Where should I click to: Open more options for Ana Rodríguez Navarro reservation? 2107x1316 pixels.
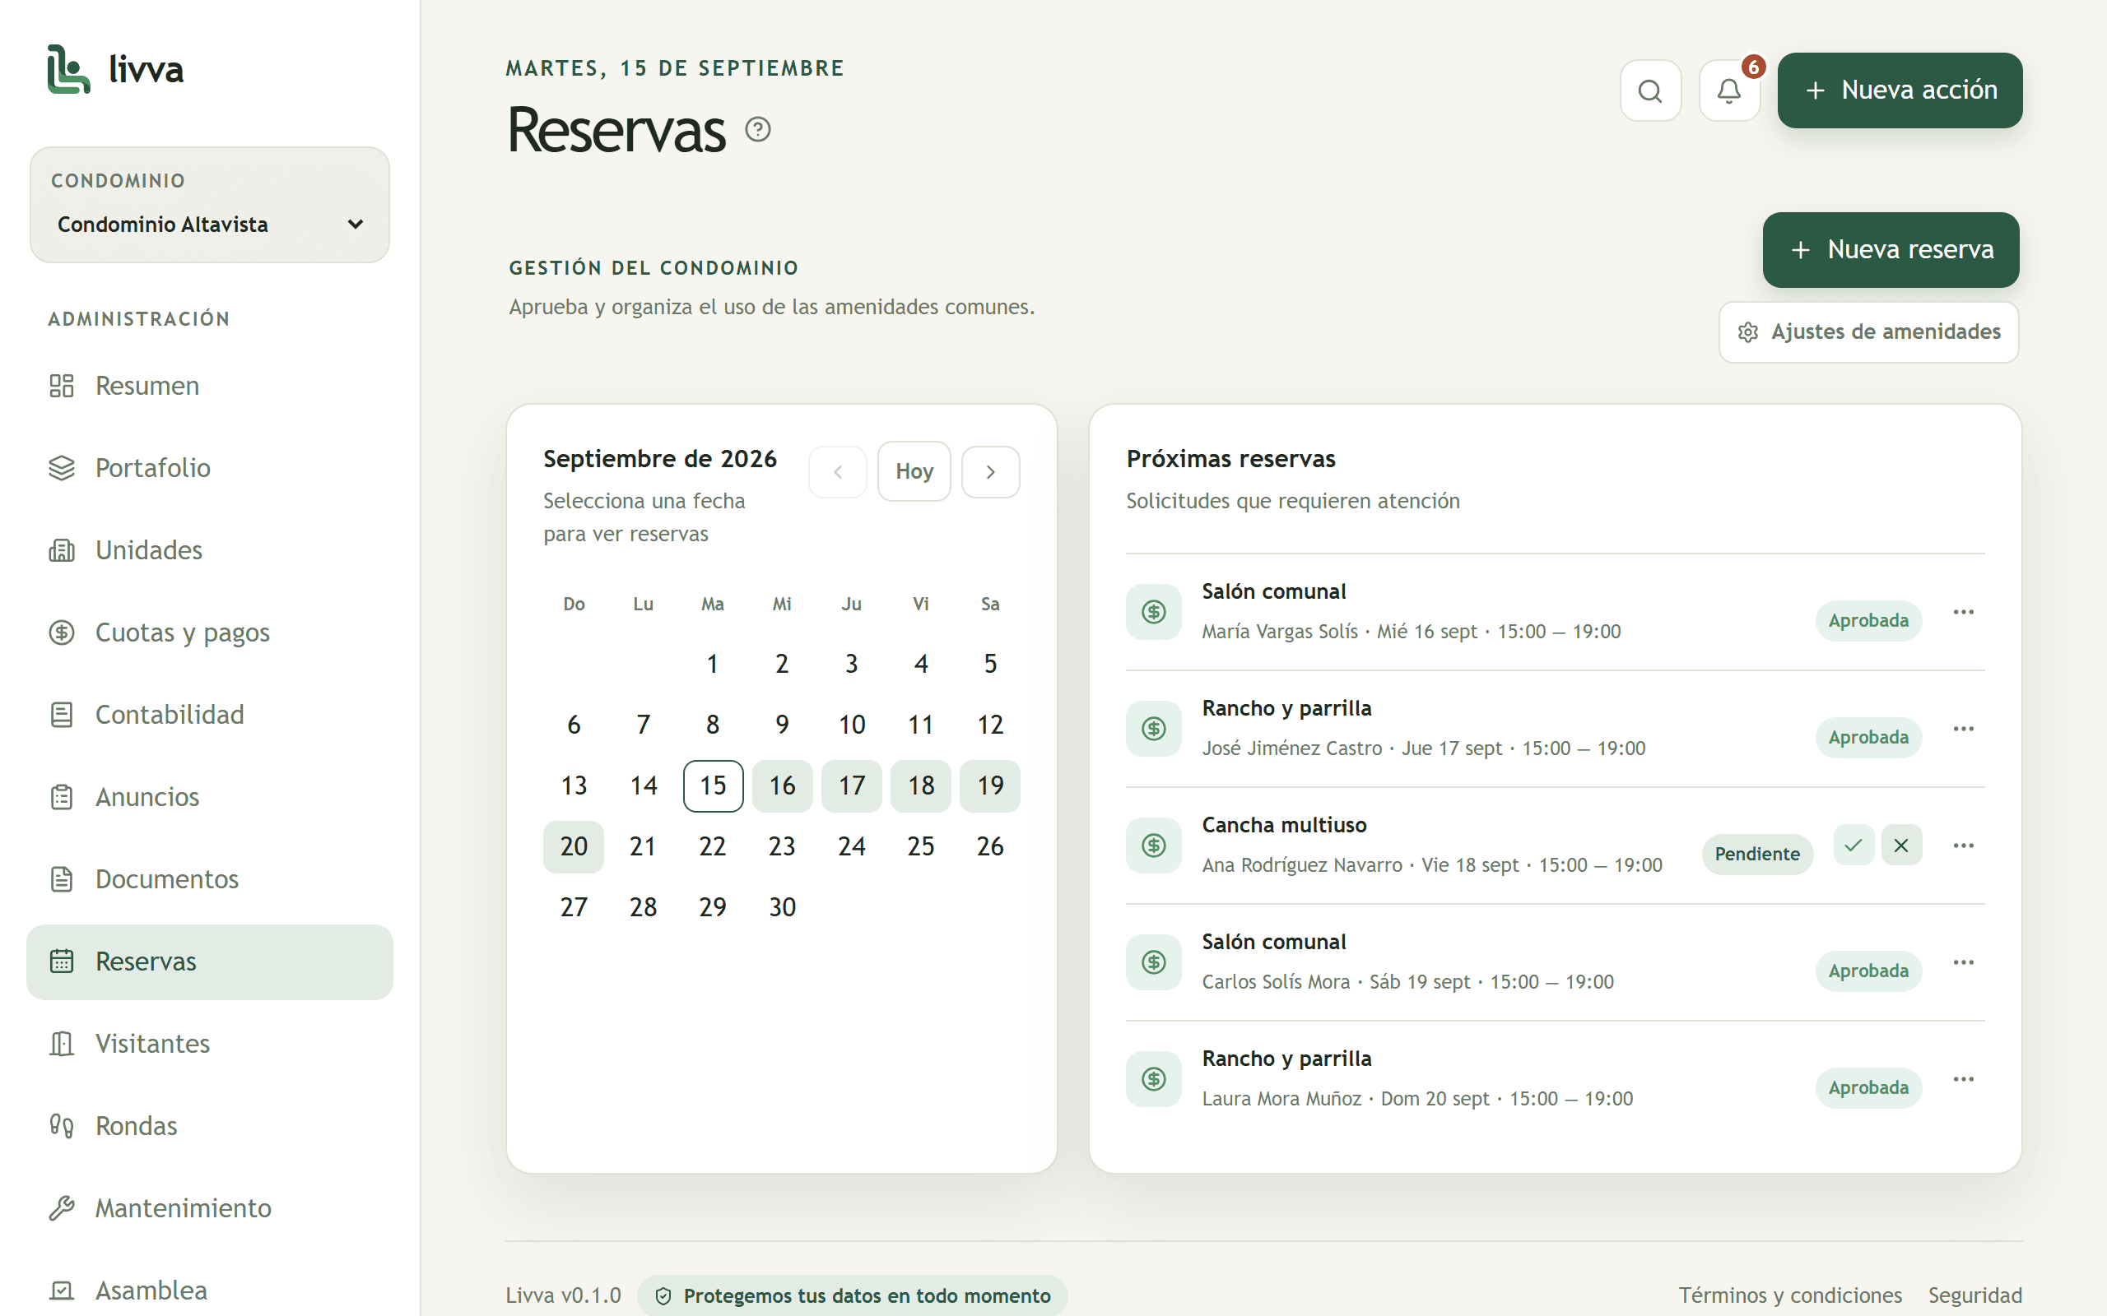1963,846
